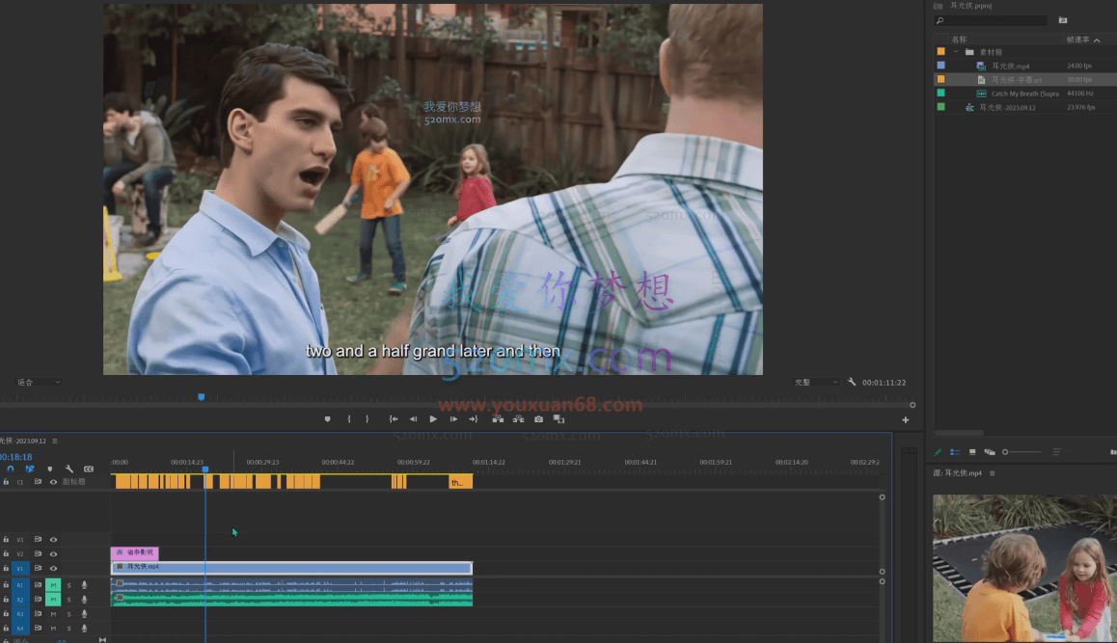
Task: Toggle sort arrow on 帧速率 column
Action: pyautogui.click(x=1097, y=40)
